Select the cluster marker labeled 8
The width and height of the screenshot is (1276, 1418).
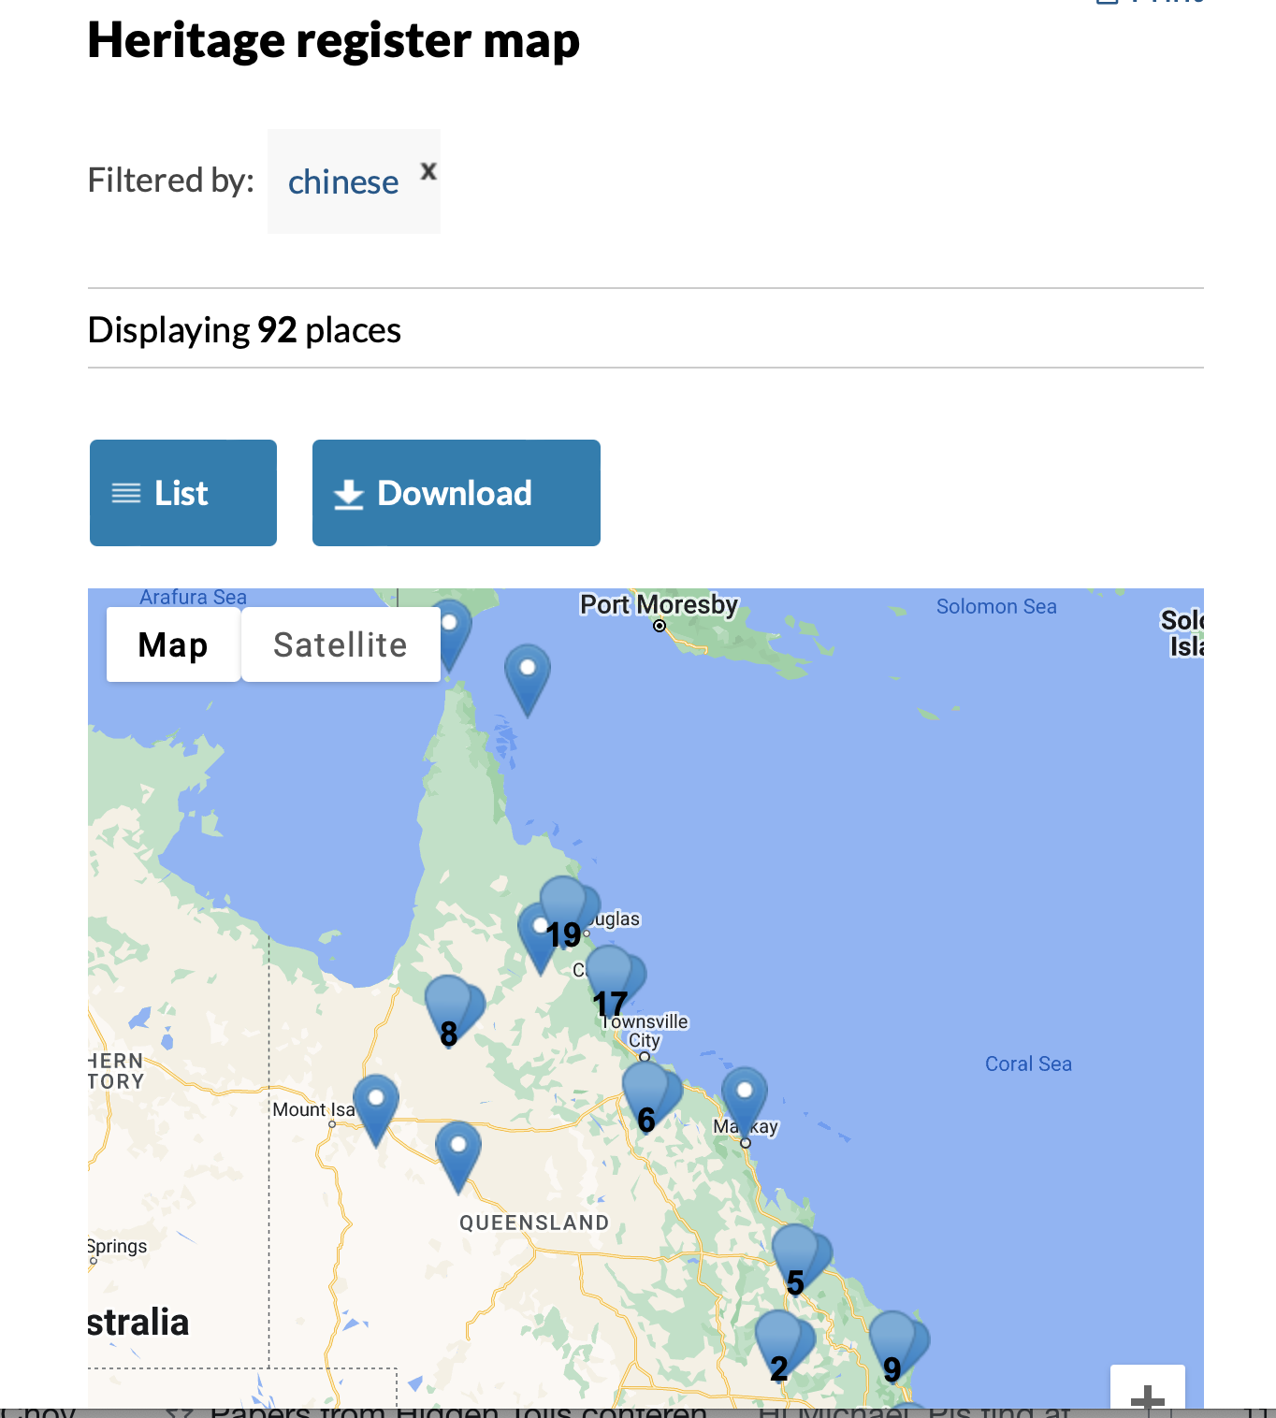tap(450, 1010)
